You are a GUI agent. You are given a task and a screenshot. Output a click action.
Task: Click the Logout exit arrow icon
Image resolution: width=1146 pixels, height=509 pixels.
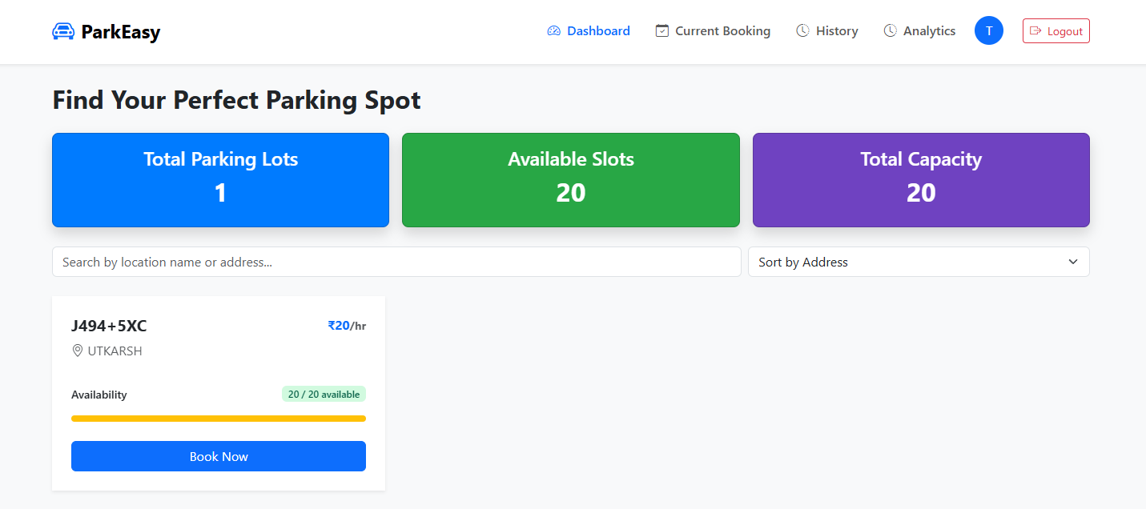(1035, 31)
